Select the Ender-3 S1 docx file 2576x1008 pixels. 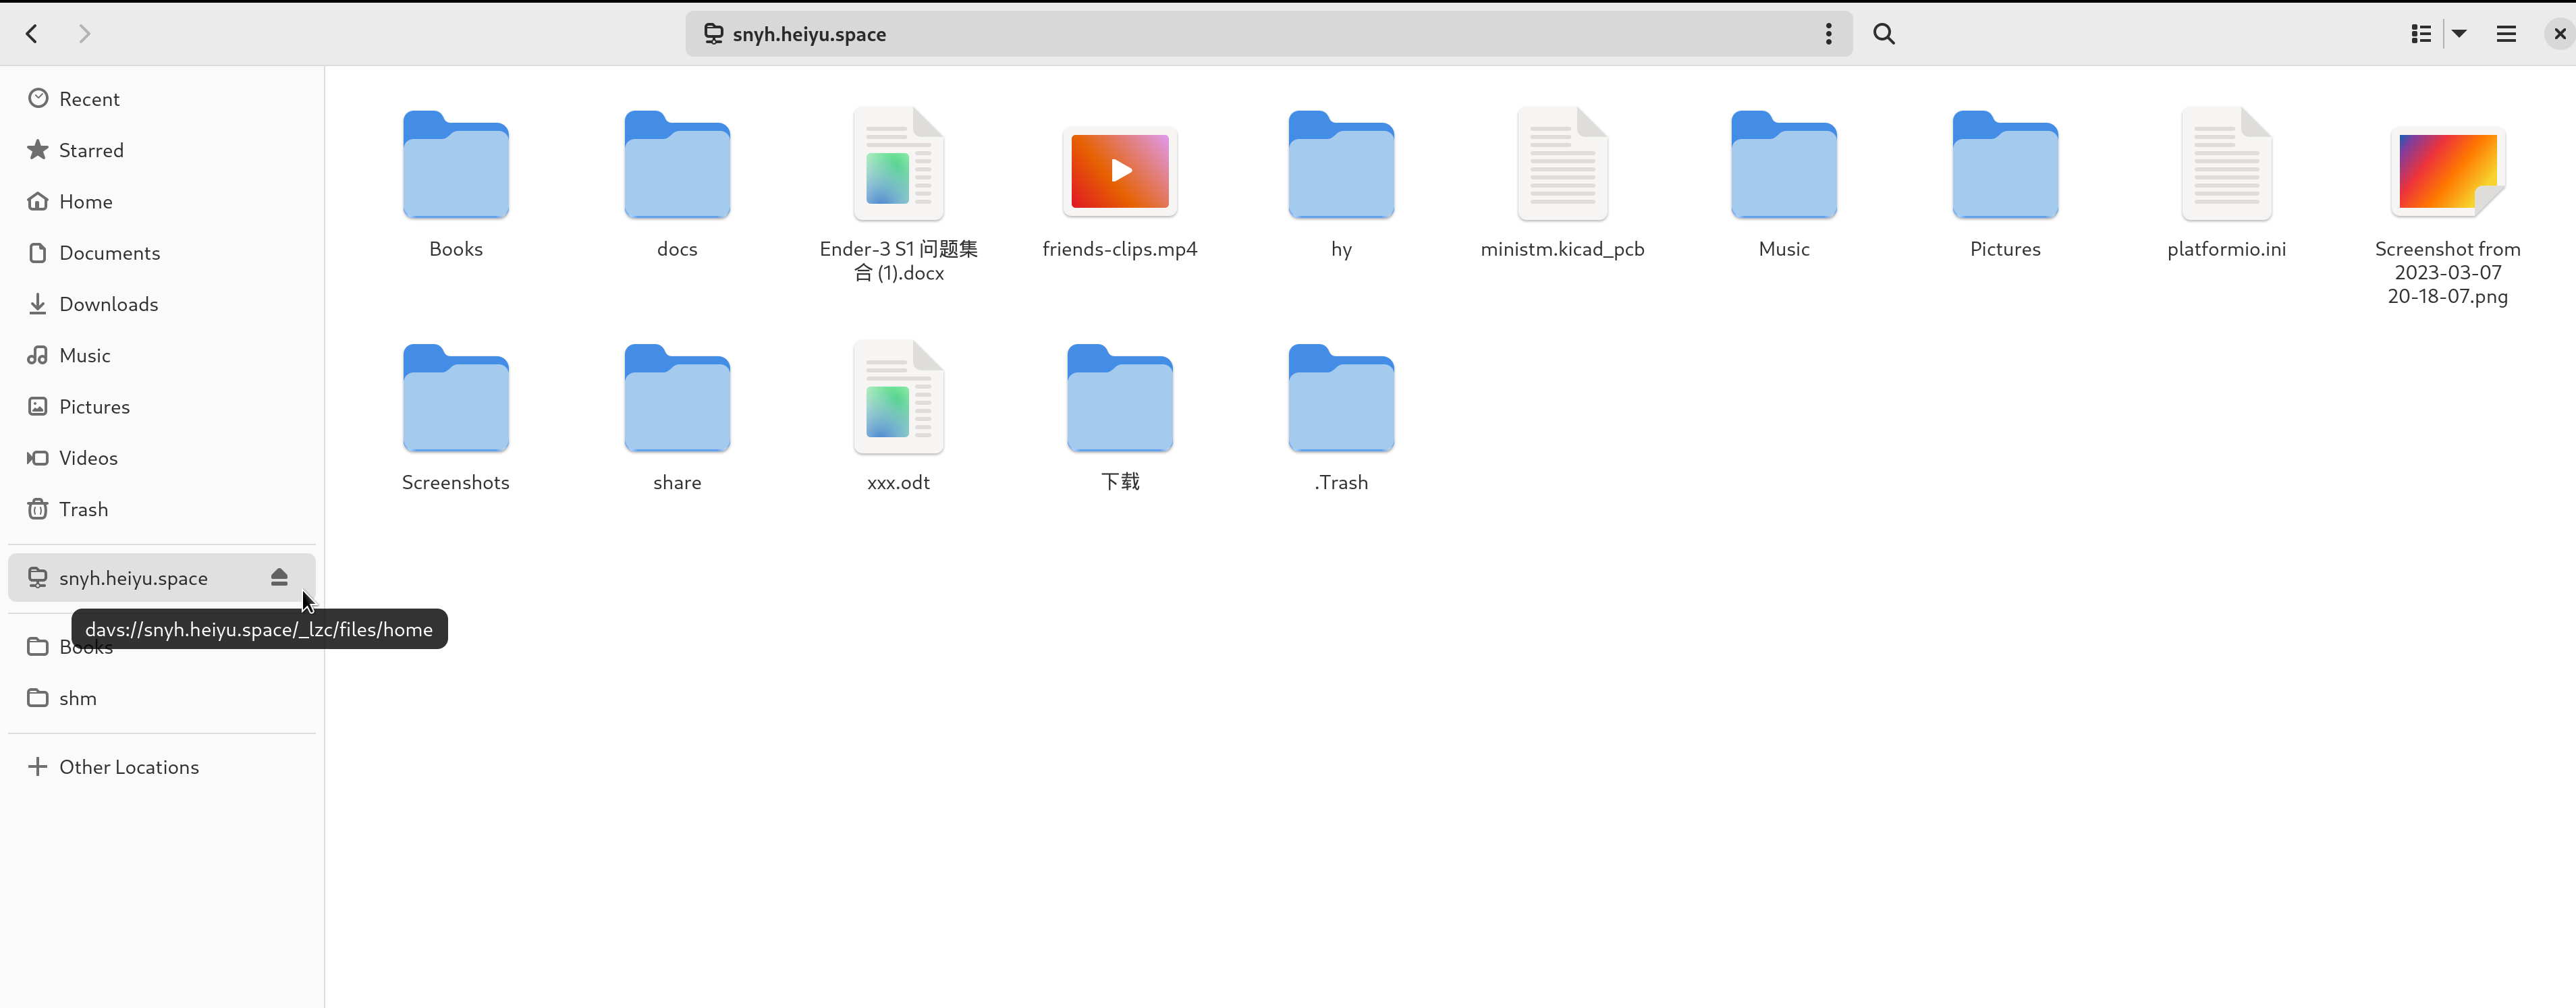click(x=898, y=164)
